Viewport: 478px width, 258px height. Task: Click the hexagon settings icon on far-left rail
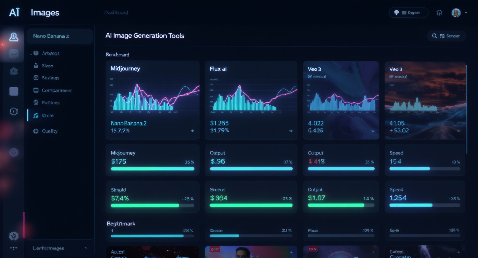pyautogui.click(x=13, y=111)
